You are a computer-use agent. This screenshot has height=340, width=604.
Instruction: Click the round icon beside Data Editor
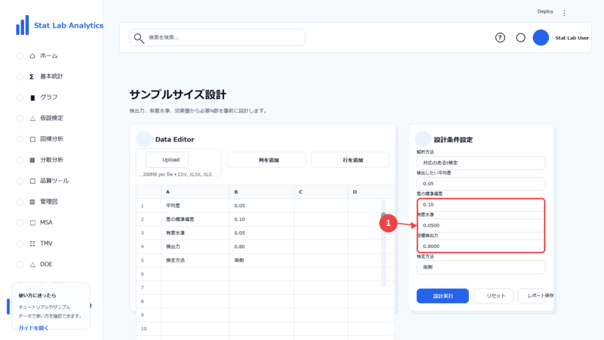click(x=144, y=139)
